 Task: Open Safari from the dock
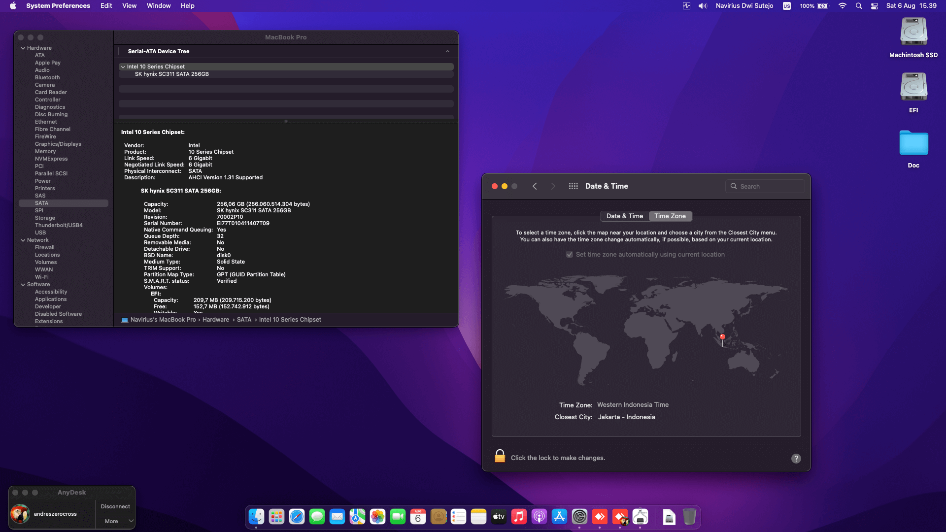coord(297,517)
